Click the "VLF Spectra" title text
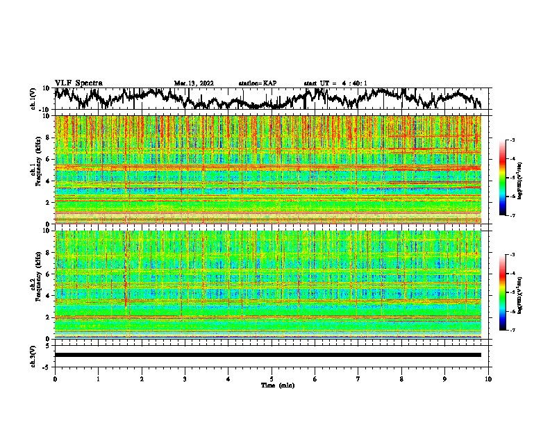This screenshot has height=425, width=550. coord(78,83)
